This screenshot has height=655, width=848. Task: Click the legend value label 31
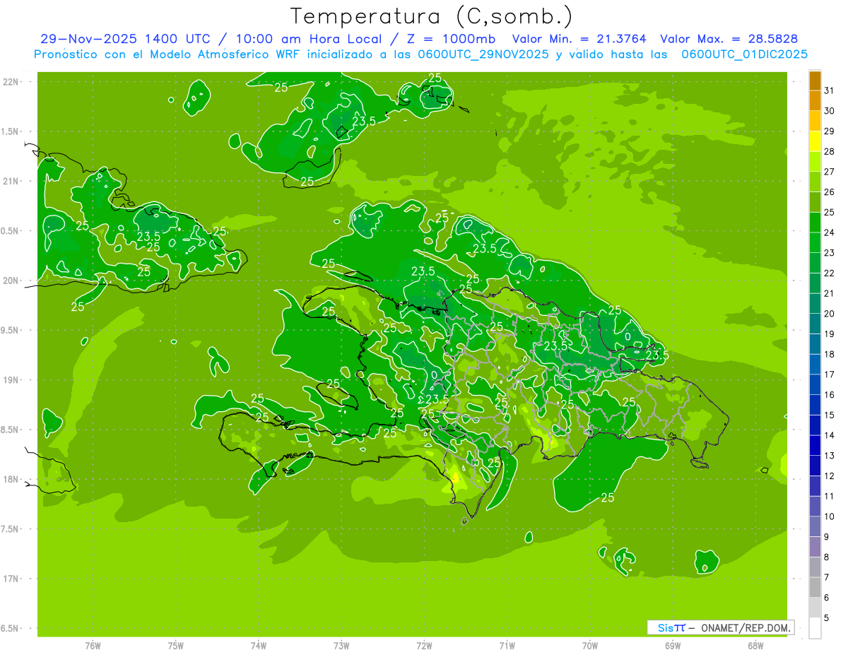pos(830,90)
